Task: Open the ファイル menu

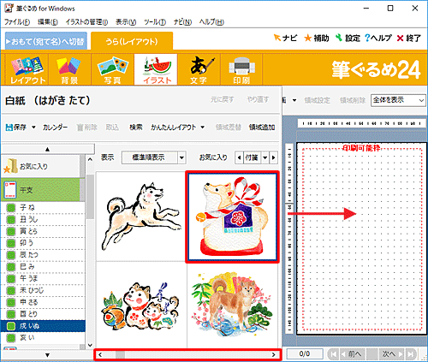Action: click(17, 21)
